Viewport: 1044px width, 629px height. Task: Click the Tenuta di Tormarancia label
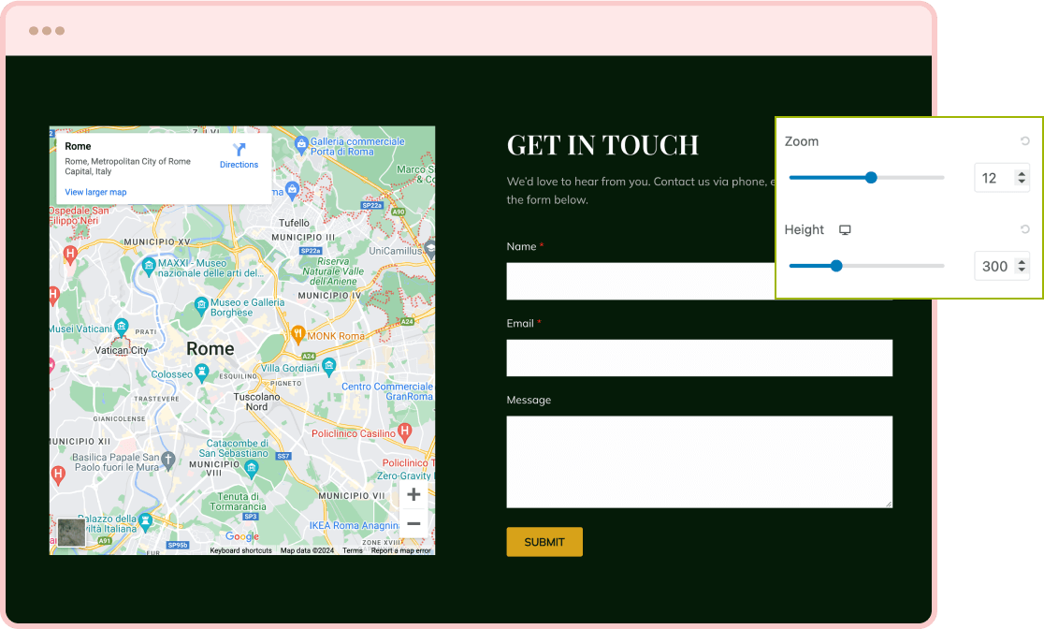239,502
